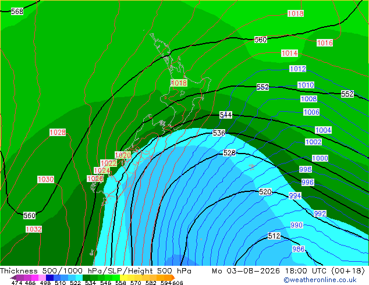Viewport: 369px width, 285px height.
Task: Click the 522 legend value
Action: coord(76,283)
